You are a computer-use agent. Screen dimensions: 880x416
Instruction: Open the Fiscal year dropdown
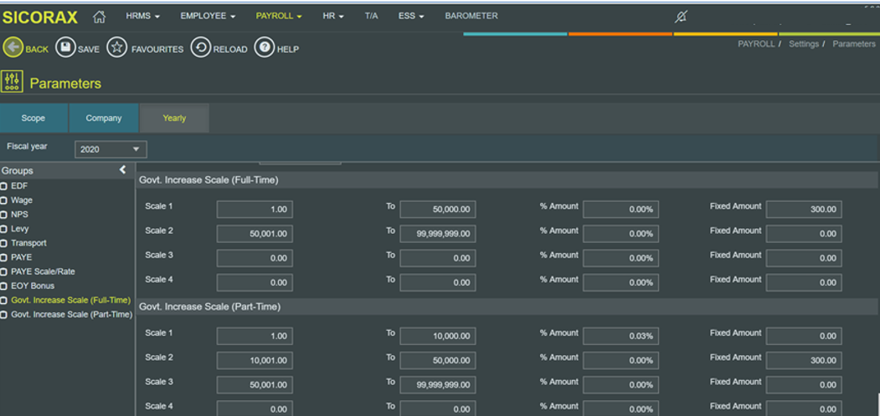click(111, 150)
